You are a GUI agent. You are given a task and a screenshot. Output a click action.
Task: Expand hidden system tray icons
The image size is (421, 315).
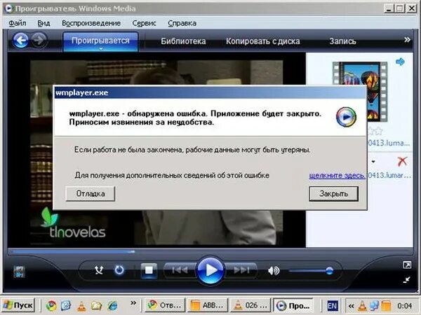tap(351, 306)
